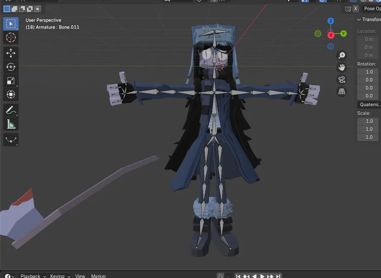Viewport: 381px width, 278px height.
Task: Click the zoom view magnifier icon
Action: point(342,55)
